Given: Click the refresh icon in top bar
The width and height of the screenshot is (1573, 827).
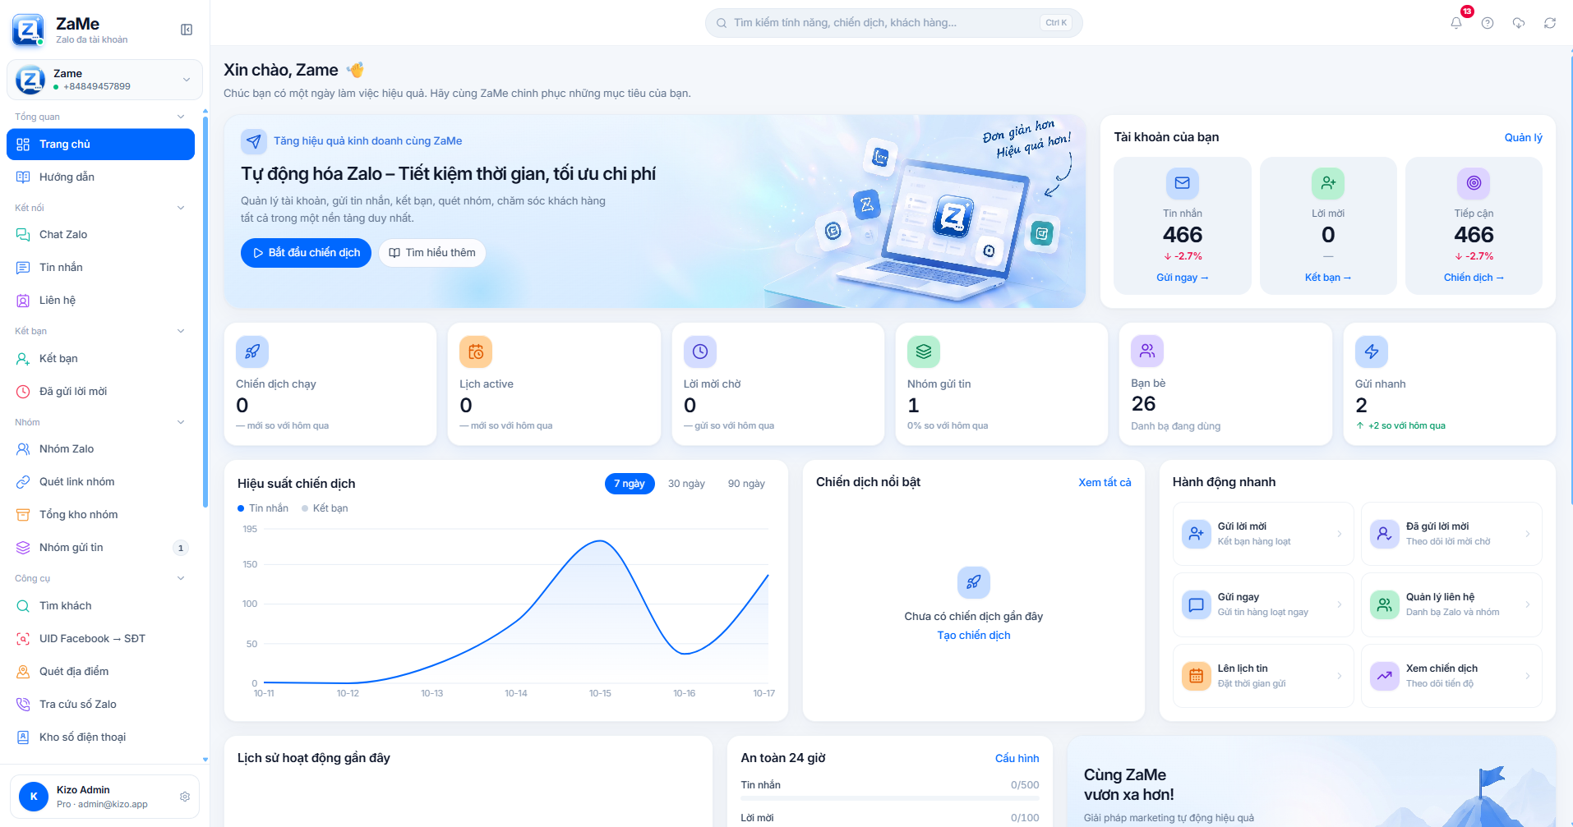Looking at the screenshot, I should (1550, 23).
